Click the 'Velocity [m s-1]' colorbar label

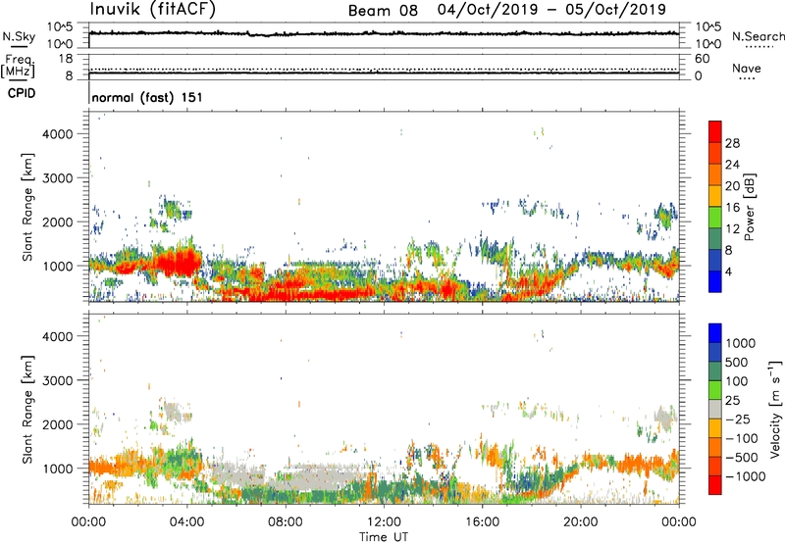775,409
